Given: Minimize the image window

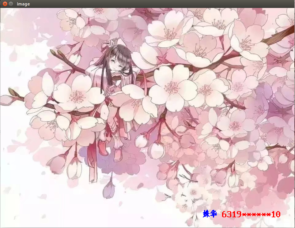Looking at the screenshot, I should (11, 4).
